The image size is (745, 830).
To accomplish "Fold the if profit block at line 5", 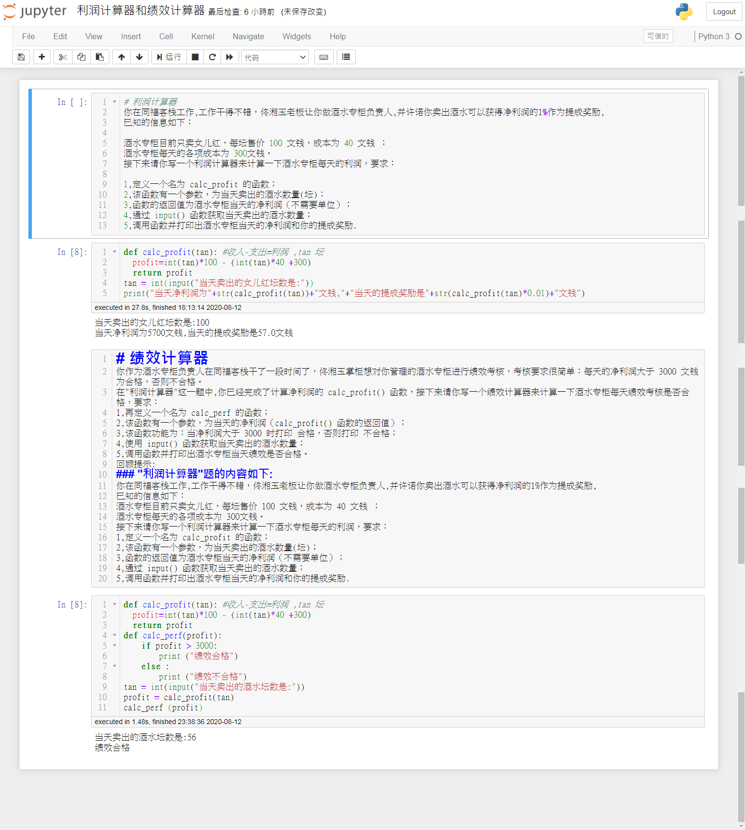I will 115,646.
